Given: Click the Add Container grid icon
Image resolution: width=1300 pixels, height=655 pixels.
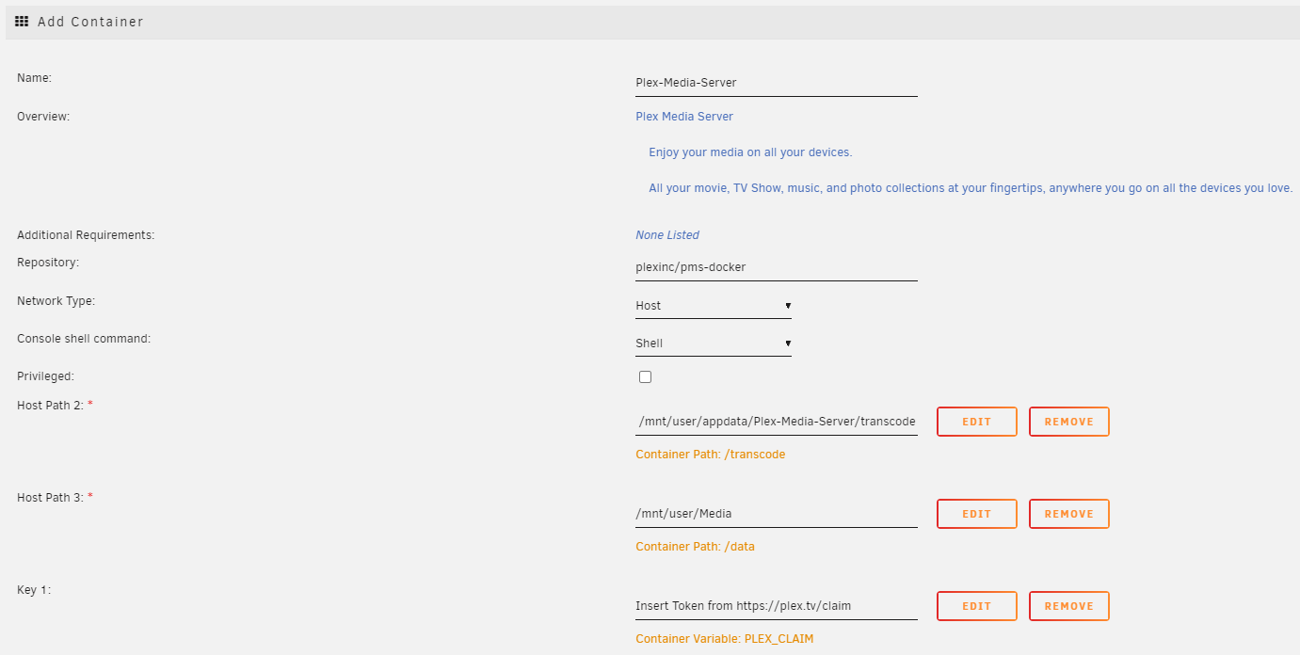Looking at the screenshot, I should [22, 21].
